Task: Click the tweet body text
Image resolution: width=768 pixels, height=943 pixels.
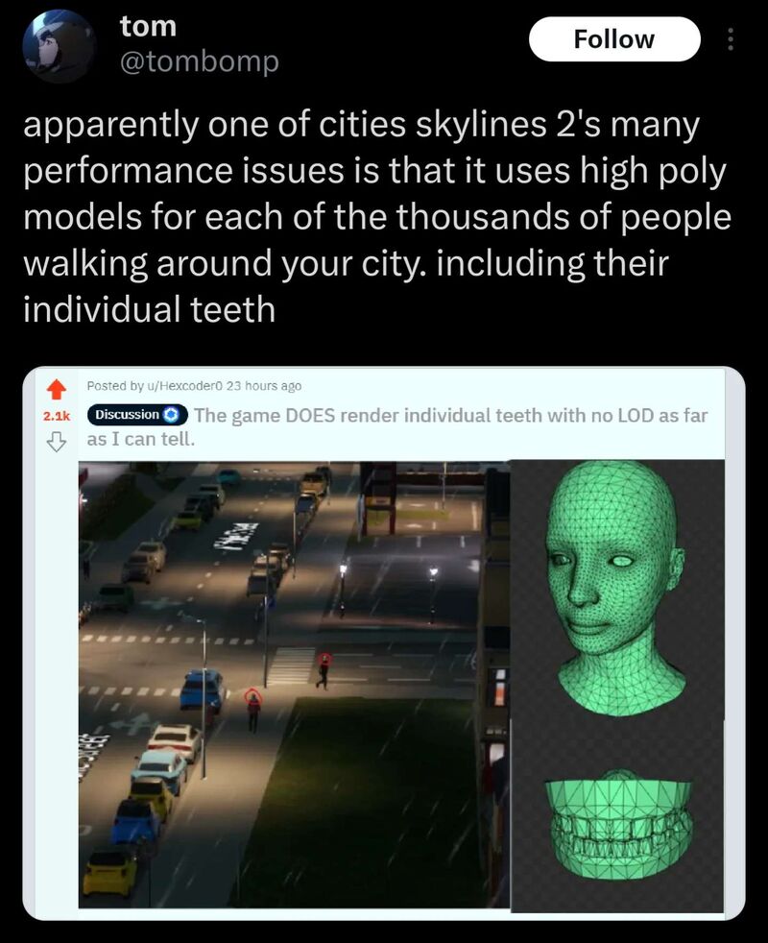Action: [377, 216]
